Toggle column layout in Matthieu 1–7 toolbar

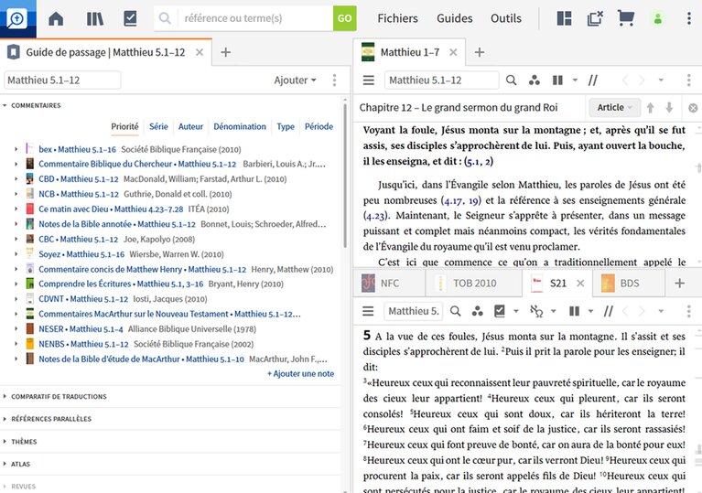(x=557, y=80)
